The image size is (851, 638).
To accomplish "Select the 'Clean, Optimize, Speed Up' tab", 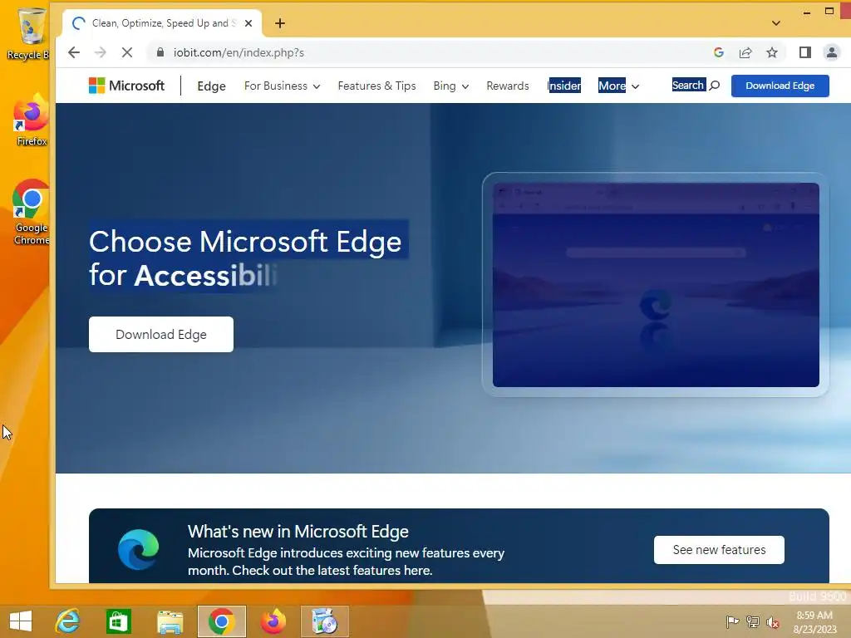I will (x=162, y=23).
